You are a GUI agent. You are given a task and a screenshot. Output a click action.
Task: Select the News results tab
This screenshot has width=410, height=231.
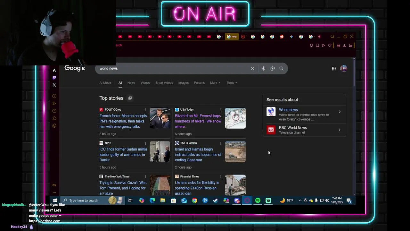(x=131, y=83)
